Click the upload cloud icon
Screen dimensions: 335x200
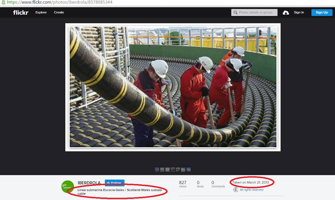pyautogui.click(x=286, y=13)
